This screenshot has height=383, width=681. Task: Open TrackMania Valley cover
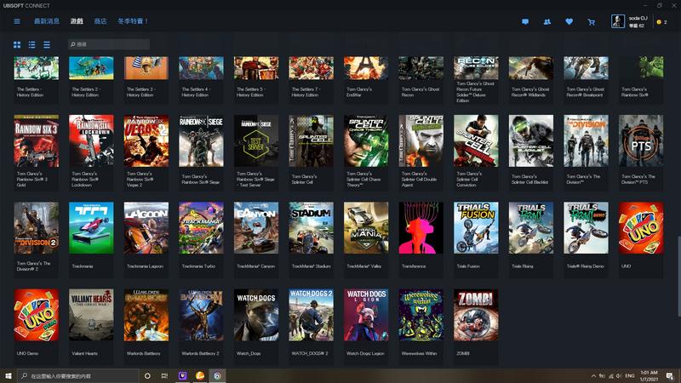pyautogui.click(x=366, y=228)
